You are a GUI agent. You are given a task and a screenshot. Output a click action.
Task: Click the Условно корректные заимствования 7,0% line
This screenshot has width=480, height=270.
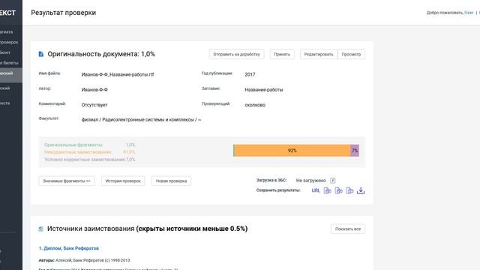(x=90, y=160)
